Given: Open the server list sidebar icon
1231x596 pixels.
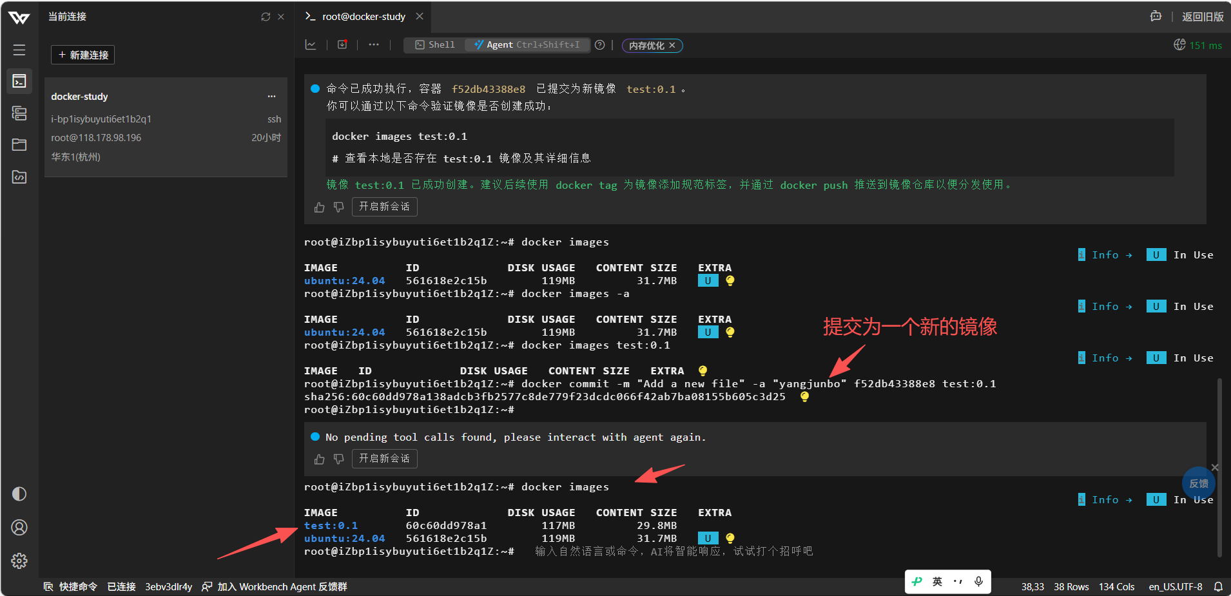Looking at the screenshot, I should [x=19, y=113].
